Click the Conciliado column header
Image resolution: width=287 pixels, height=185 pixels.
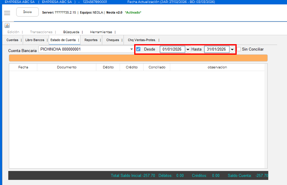(157, 67)
